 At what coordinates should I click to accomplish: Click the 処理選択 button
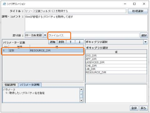[x=138, y=11]
